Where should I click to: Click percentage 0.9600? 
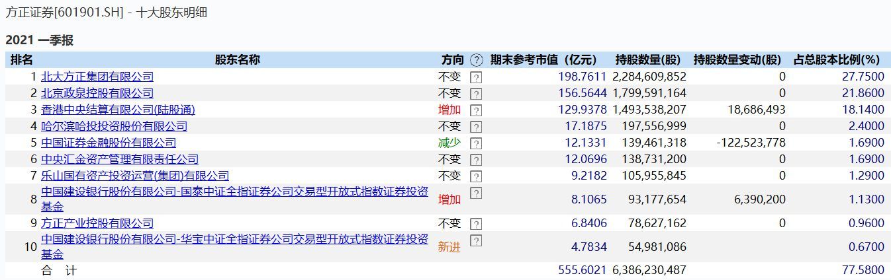coord(866,223)
